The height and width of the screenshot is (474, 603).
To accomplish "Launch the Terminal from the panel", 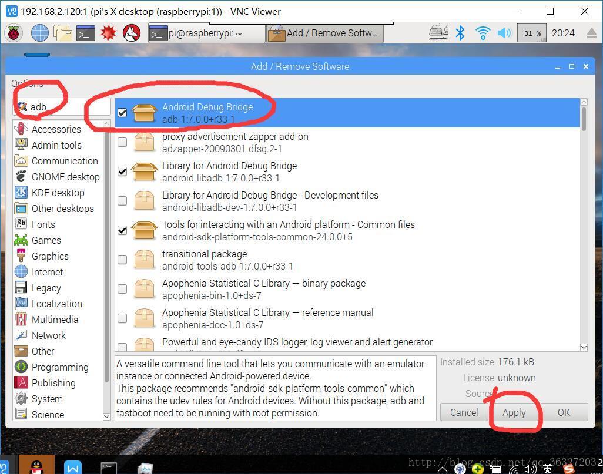I will [x=85, y=33].
